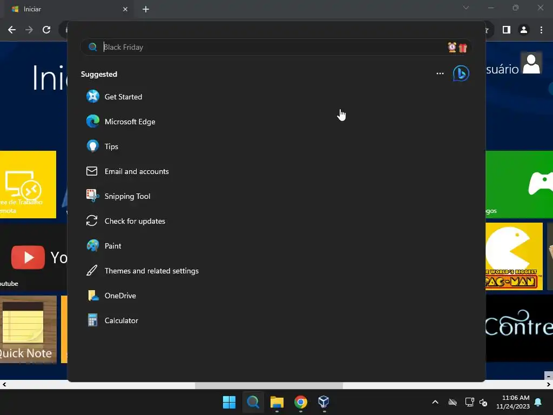Show hidden icons chevron in system tray
Viewport: 553px width, 415px height.
(435, 402)
